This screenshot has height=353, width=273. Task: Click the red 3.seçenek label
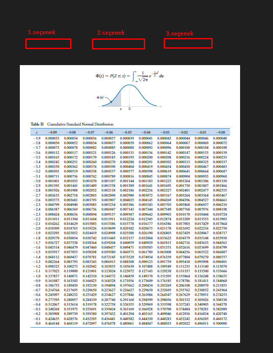179,33
